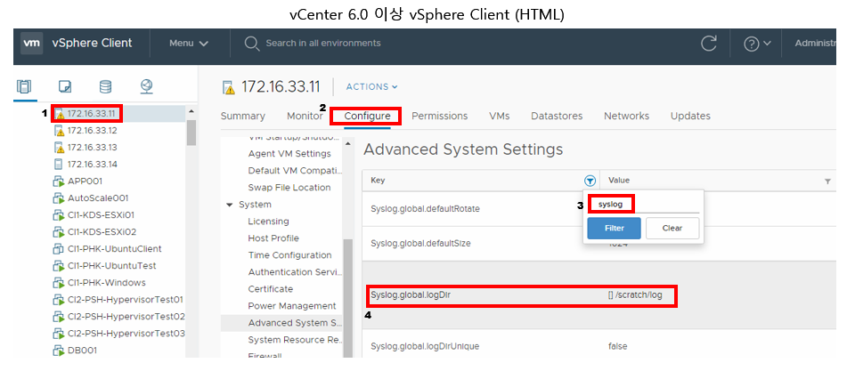
Task: Select host 172.16.33.13 in tree
Action: tap(92, 147)
